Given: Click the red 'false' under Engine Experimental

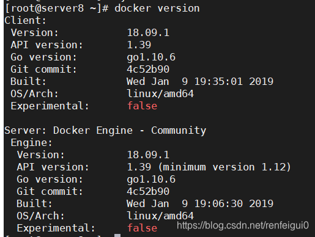Looking at the screenshot, I should (142, 228).
